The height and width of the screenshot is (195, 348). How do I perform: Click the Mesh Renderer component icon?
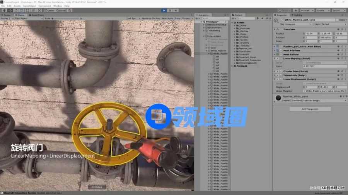tap(278, 50)
